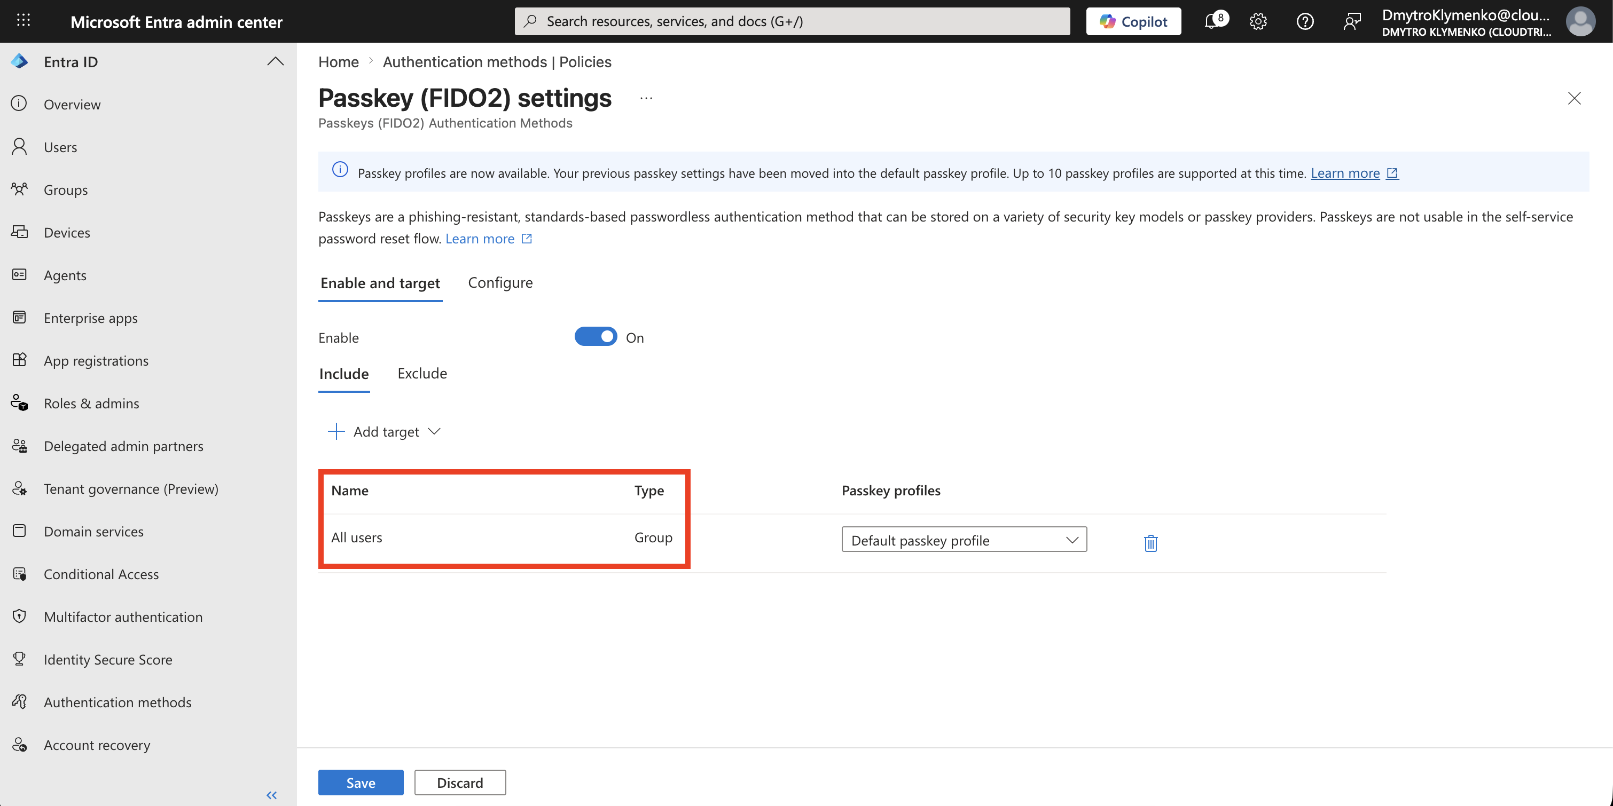Open portal settings gear icon
The image size is (1613, 806).
pyautogui.click(x=1258, y=21)
